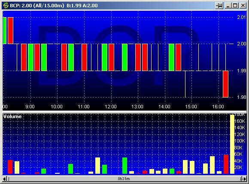The width and height of the screenshot is (249, 184).
Task: Click the 11:00 time axis label
Action: pyautogui.click(x=84, y=107)
